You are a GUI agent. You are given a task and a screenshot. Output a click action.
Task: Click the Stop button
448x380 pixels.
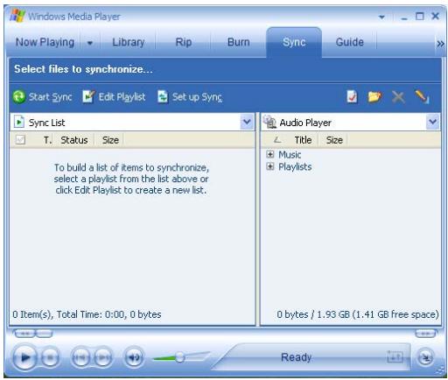(x=50, y=357)
